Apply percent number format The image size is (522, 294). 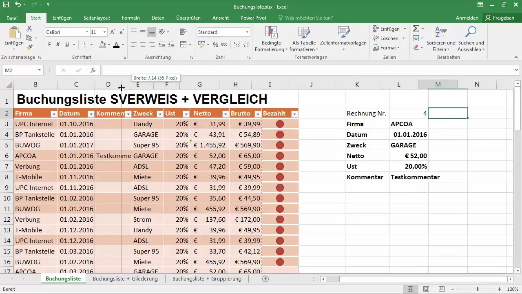[215, 45]
